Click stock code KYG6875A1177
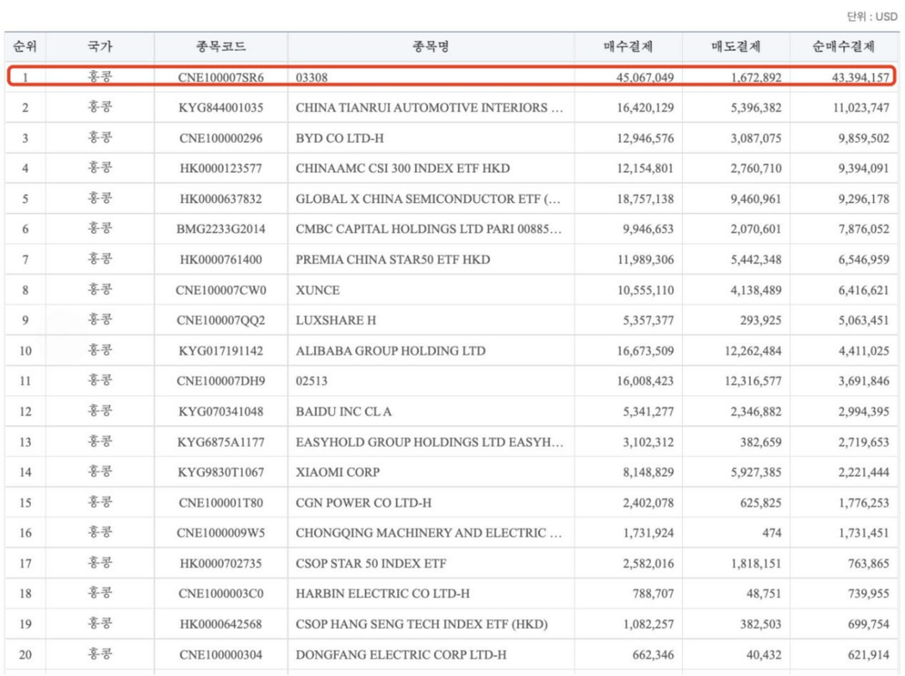The height and width of the screenshot is (676, 905). pyautogui.click(x=221, y=442)
